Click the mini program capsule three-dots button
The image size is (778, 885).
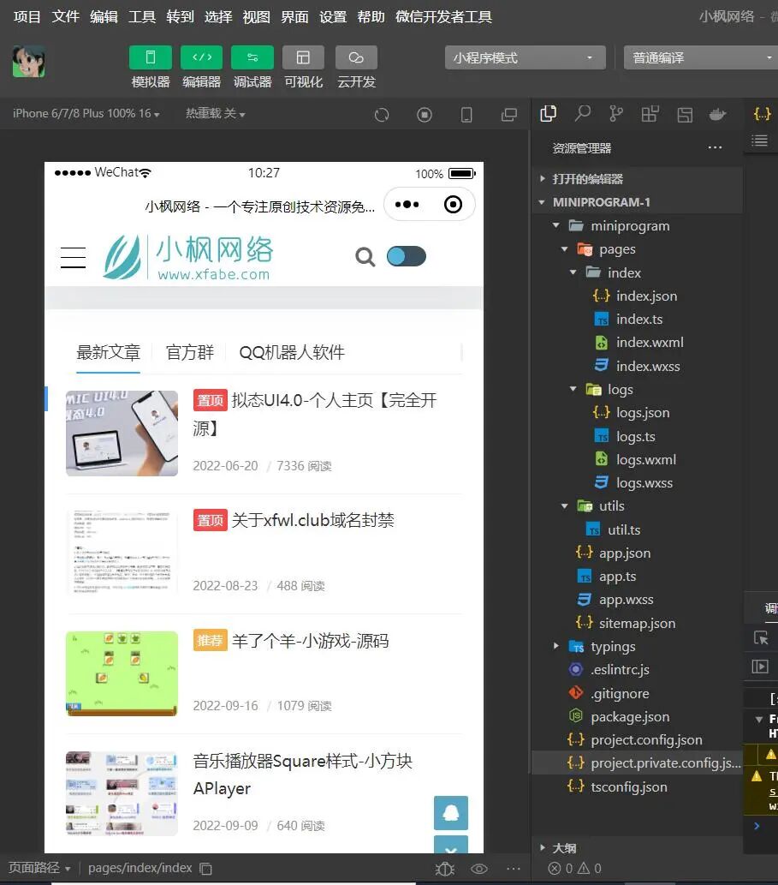pos(407,204)
